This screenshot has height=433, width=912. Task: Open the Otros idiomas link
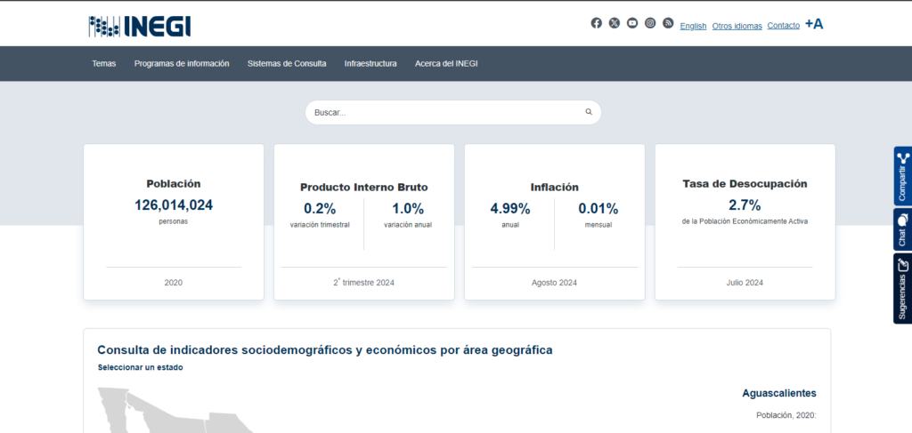coord(737,26)
